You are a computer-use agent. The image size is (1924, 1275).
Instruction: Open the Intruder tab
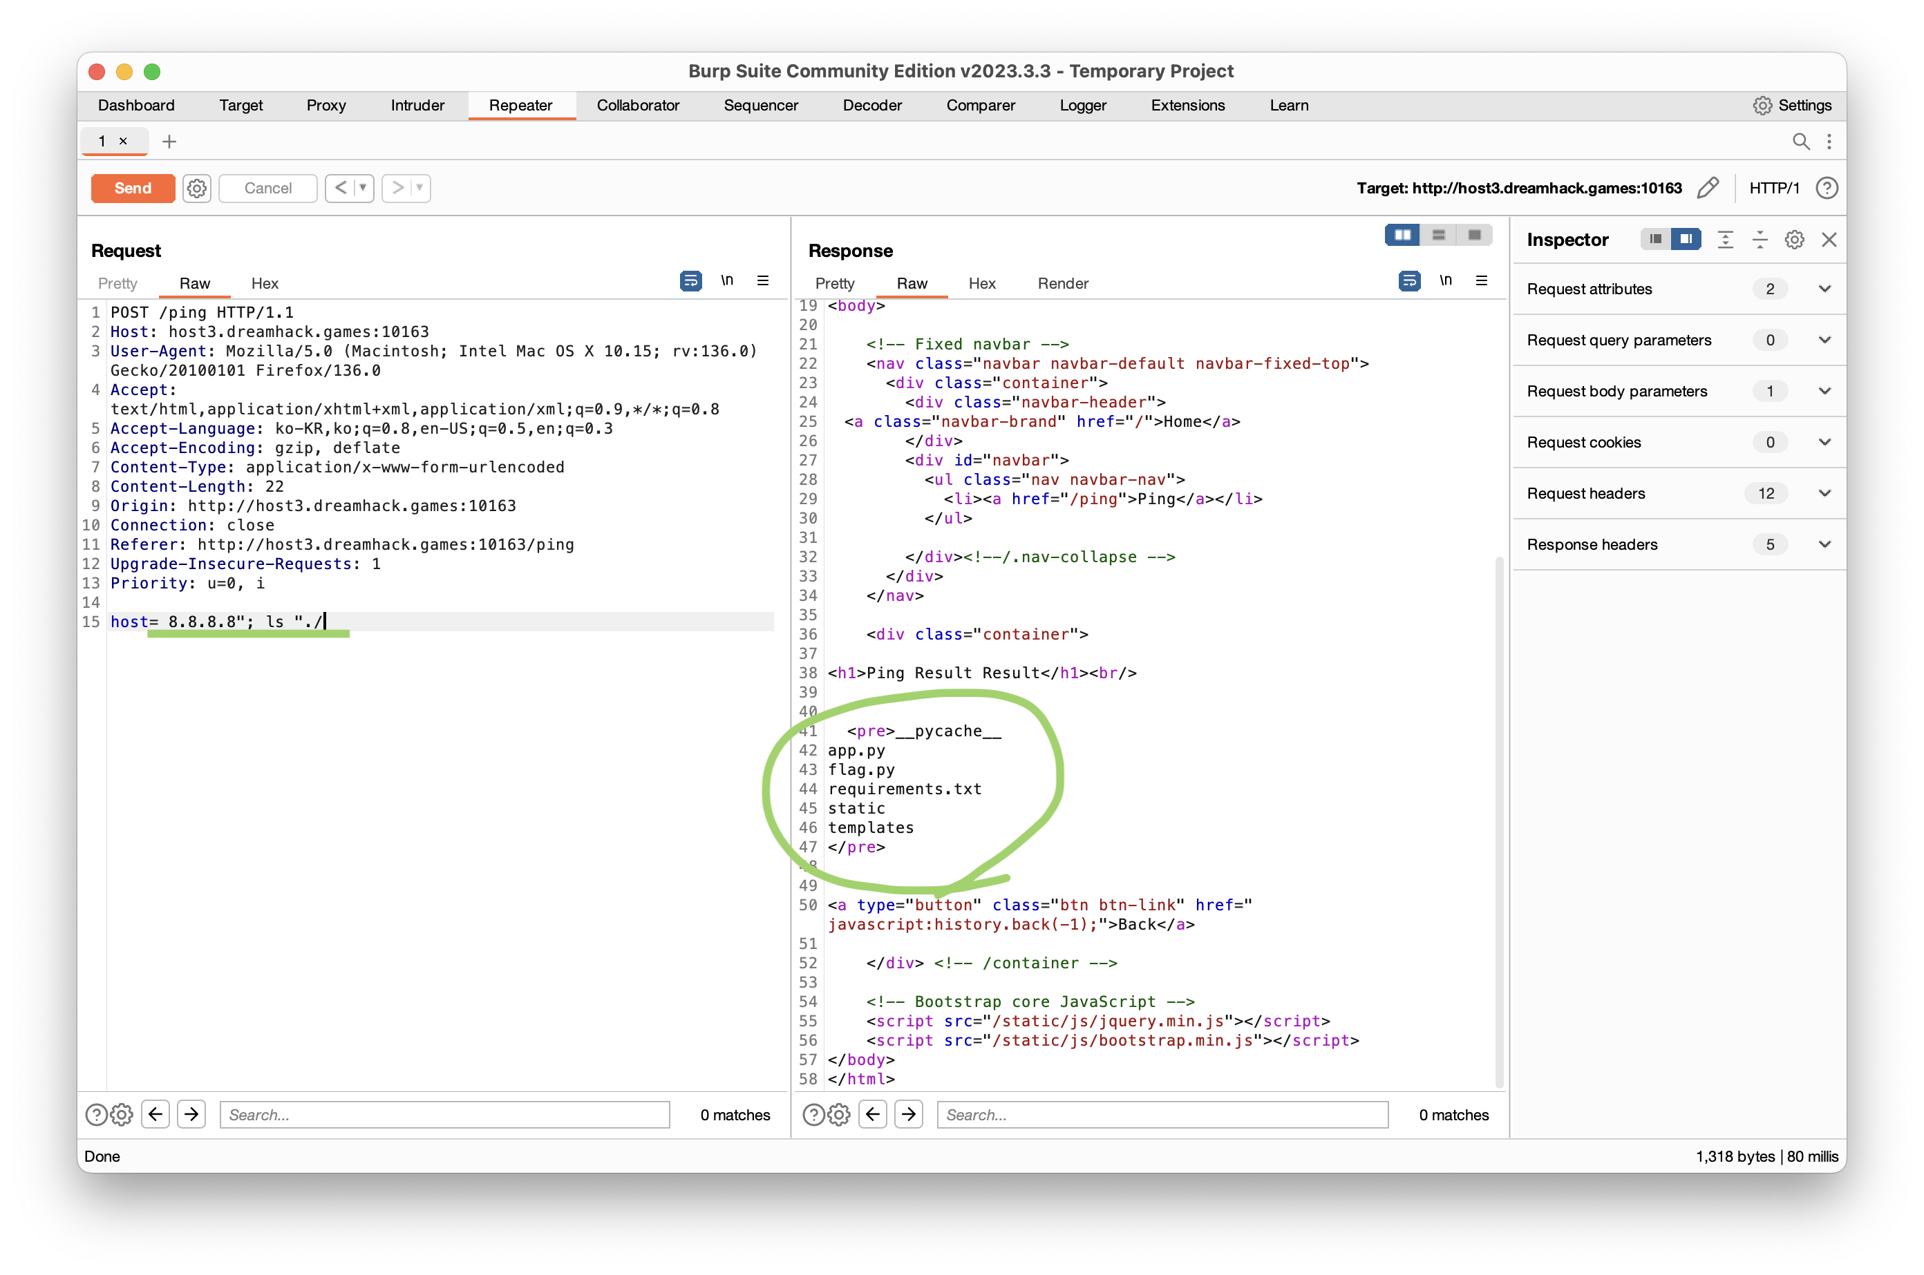point(417,106)
